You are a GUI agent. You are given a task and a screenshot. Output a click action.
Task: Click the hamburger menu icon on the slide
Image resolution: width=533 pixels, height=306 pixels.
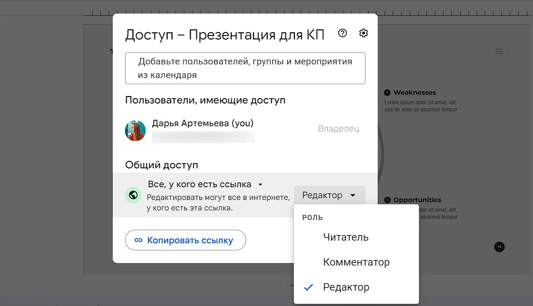click(x=499, y=51)
